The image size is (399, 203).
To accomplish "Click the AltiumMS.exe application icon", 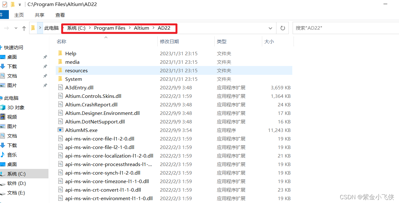I will point(60,130).
